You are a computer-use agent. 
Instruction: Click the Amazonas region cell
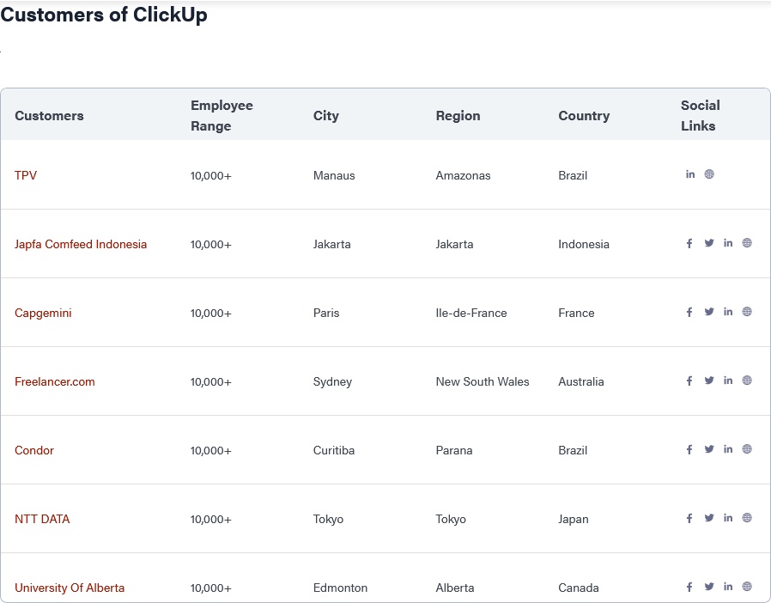[463, 175]
